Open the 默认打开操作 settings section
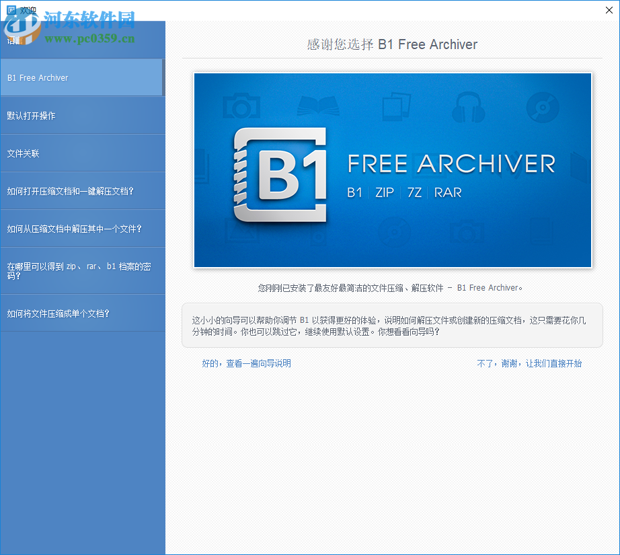 [x=81, y=115]
